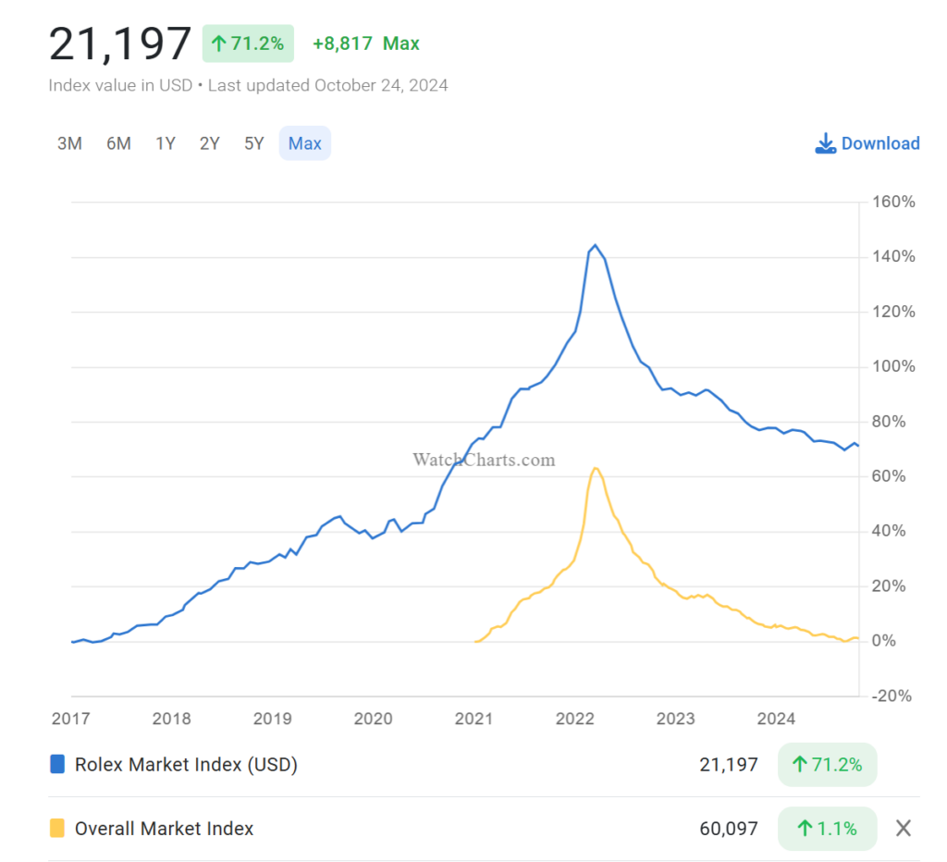Click the Overall Market Index label
947x862 pixels.
coord(165,829)
